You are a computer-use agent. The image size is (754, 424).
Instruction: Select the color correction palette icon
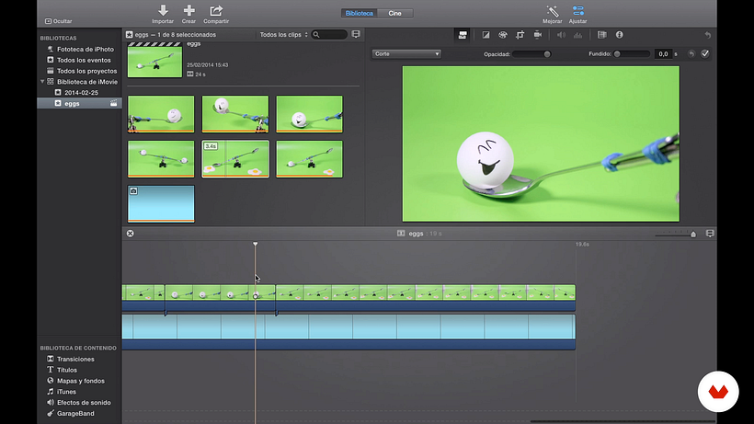point(503,35)
